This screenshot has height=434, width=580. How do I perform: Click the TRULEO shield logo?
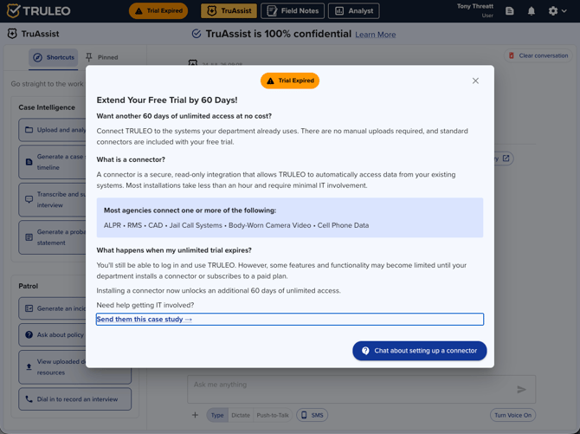pyautogui.click(x=13, y=10)
